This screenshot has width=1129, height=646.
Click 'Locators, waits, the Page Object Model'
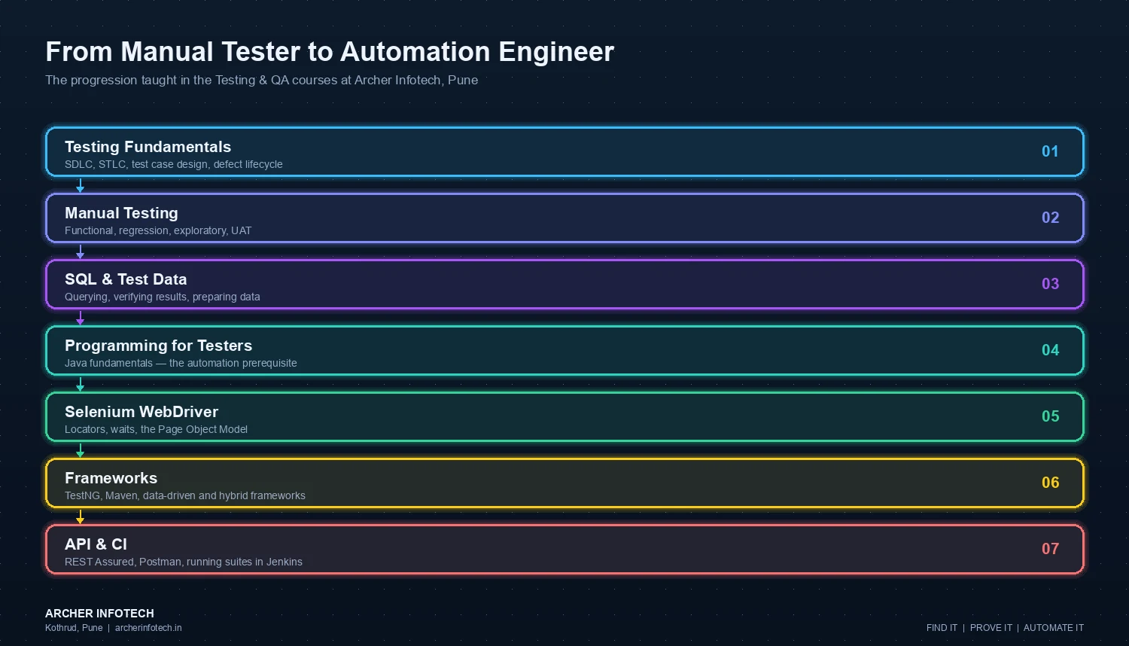(x=156, y=429)
